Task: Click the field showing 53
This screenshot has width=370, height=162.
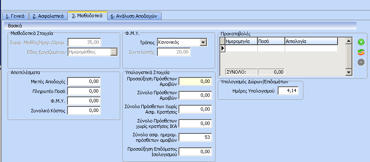Action: [x=195, y=137]
